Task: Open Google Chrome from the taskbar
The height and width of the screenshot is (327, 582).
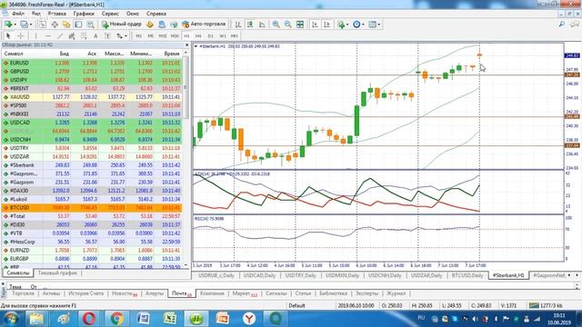Action: coord(116,319)
